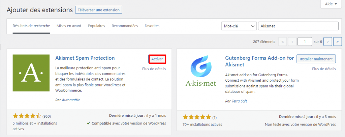Viewport: 345px width, 137px height.
Task: Click the Akismet star rating
Action: pos(27,116)
